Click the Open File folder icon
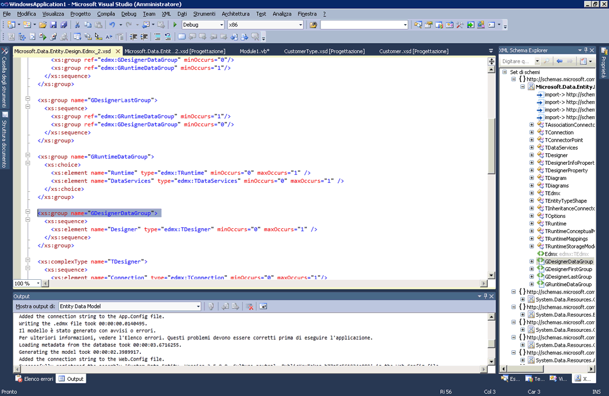609x396 pixels. tap(43, 25)
